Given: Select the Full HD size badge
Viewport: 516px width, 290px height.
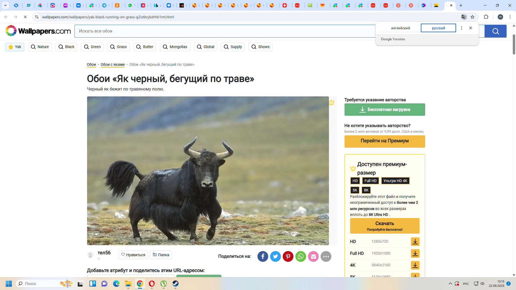Looking at the screenshot, I should click(370, 181).
